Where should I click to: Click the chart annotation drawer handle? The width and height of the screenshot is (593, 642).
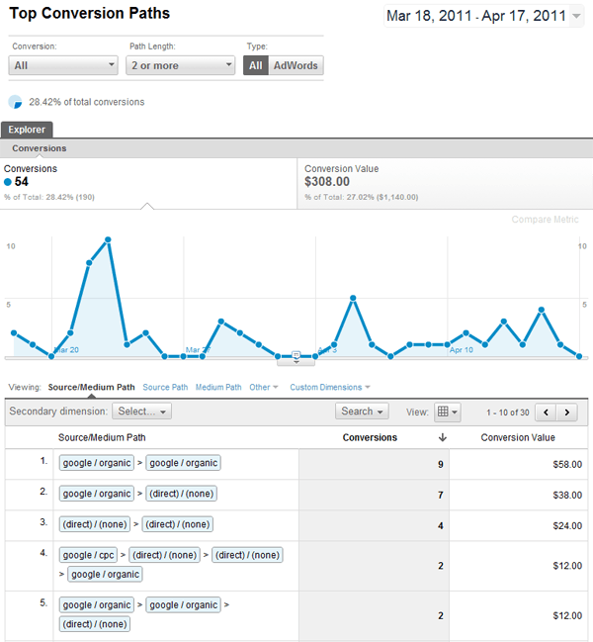click(296, 358)
